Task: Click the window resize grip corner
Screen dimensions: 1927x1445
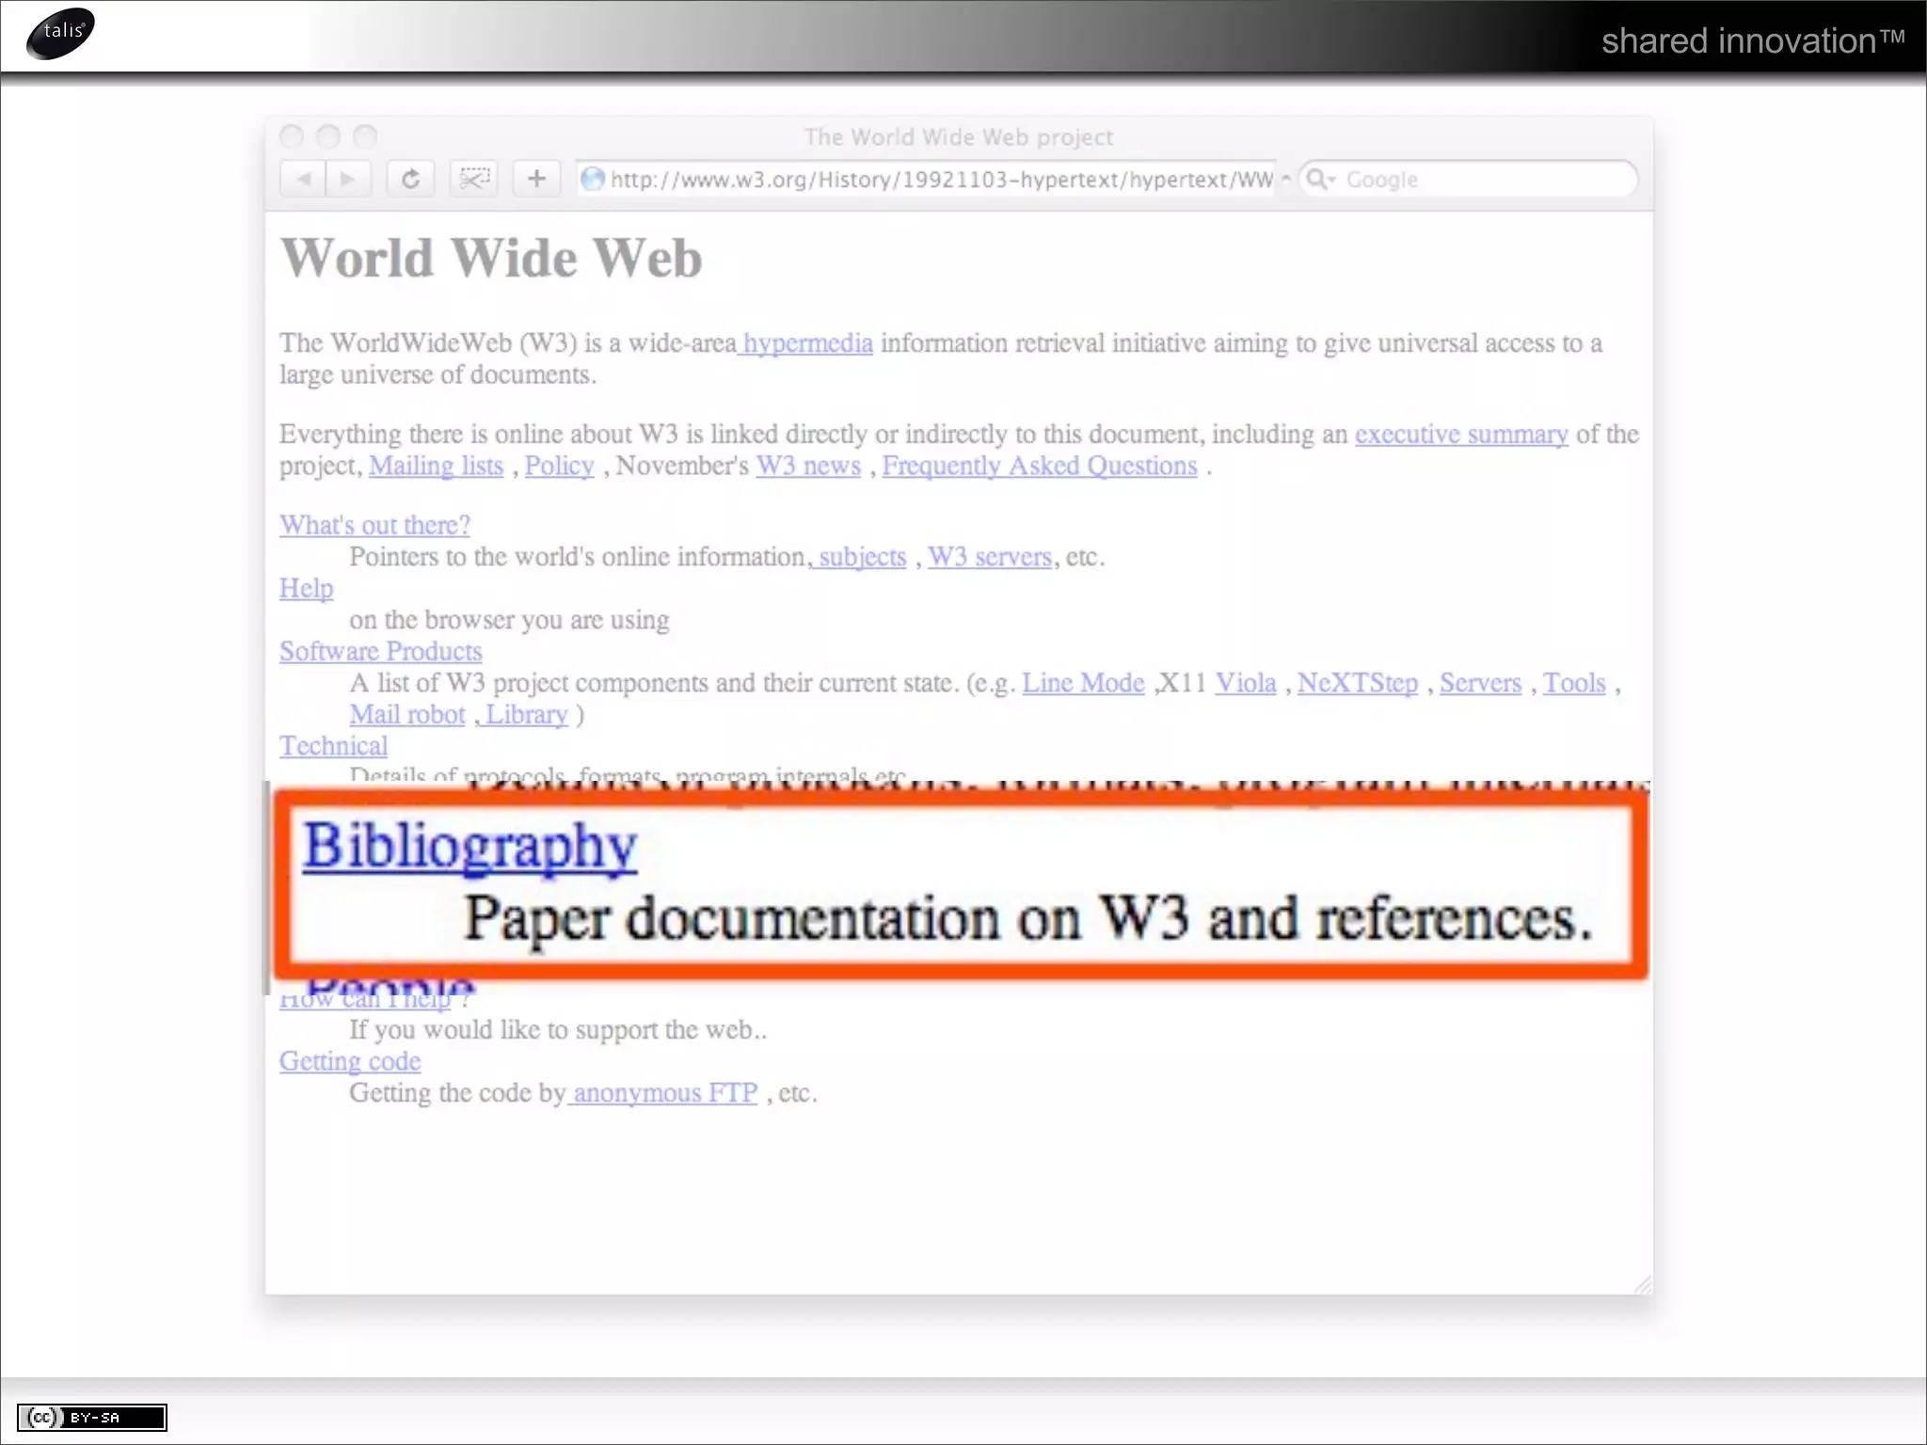Action: pyautogui.click(x=1643, y=1284)
